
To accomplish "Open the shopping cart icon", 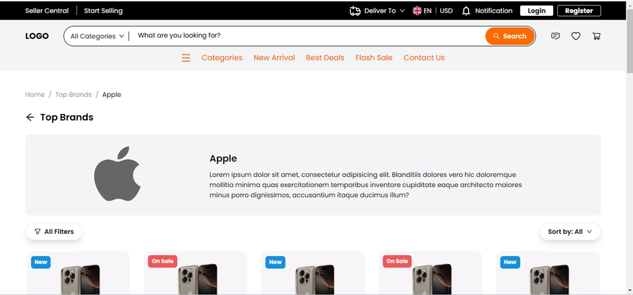I will click(596, 36).
